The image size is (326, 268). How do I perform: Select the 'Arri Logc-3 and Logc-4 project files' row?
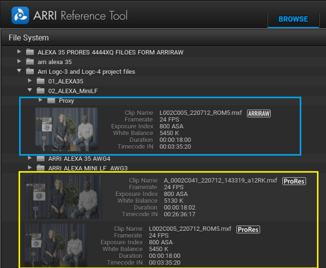click(163, 71)
